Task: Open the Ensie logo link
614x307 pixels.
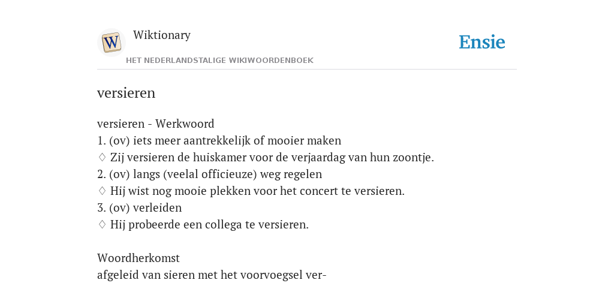Action: point(482,43)
